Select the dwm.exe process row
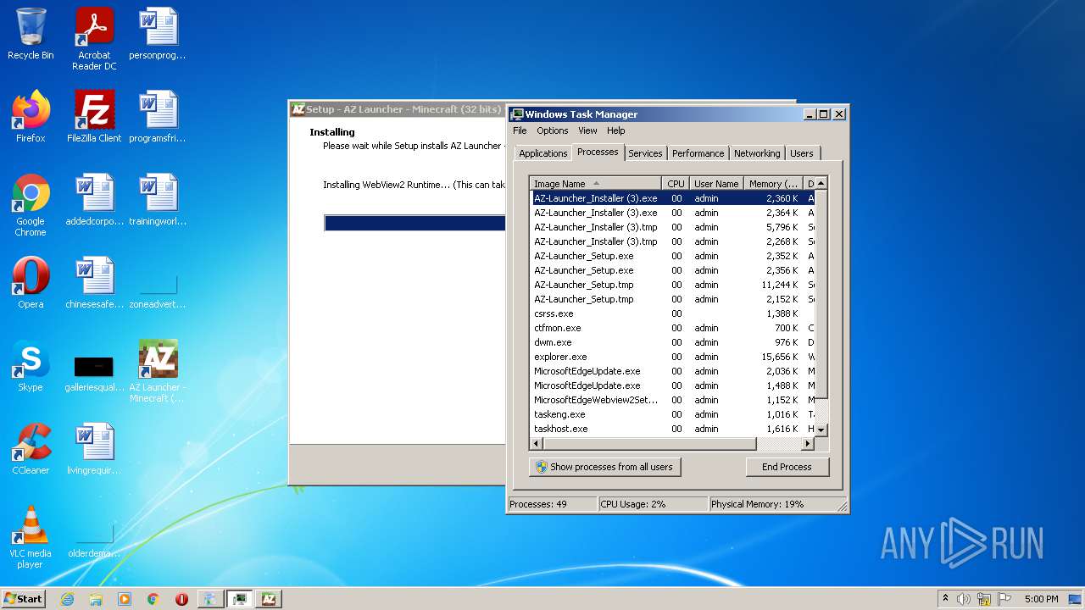Viewport: 1085px width, 610px height. (x=673, y=342)
